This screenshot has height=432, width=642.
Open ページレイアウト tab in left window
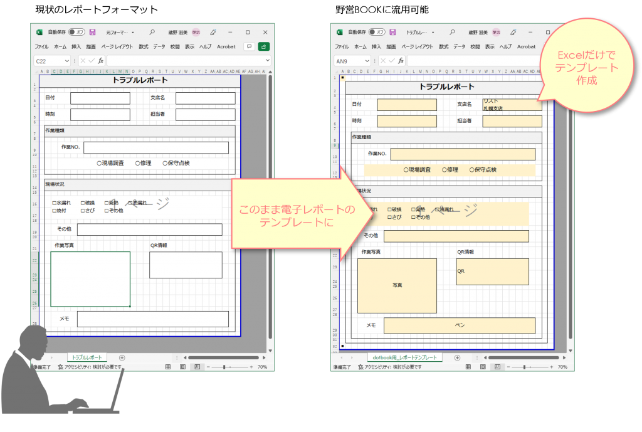point(117,46)
